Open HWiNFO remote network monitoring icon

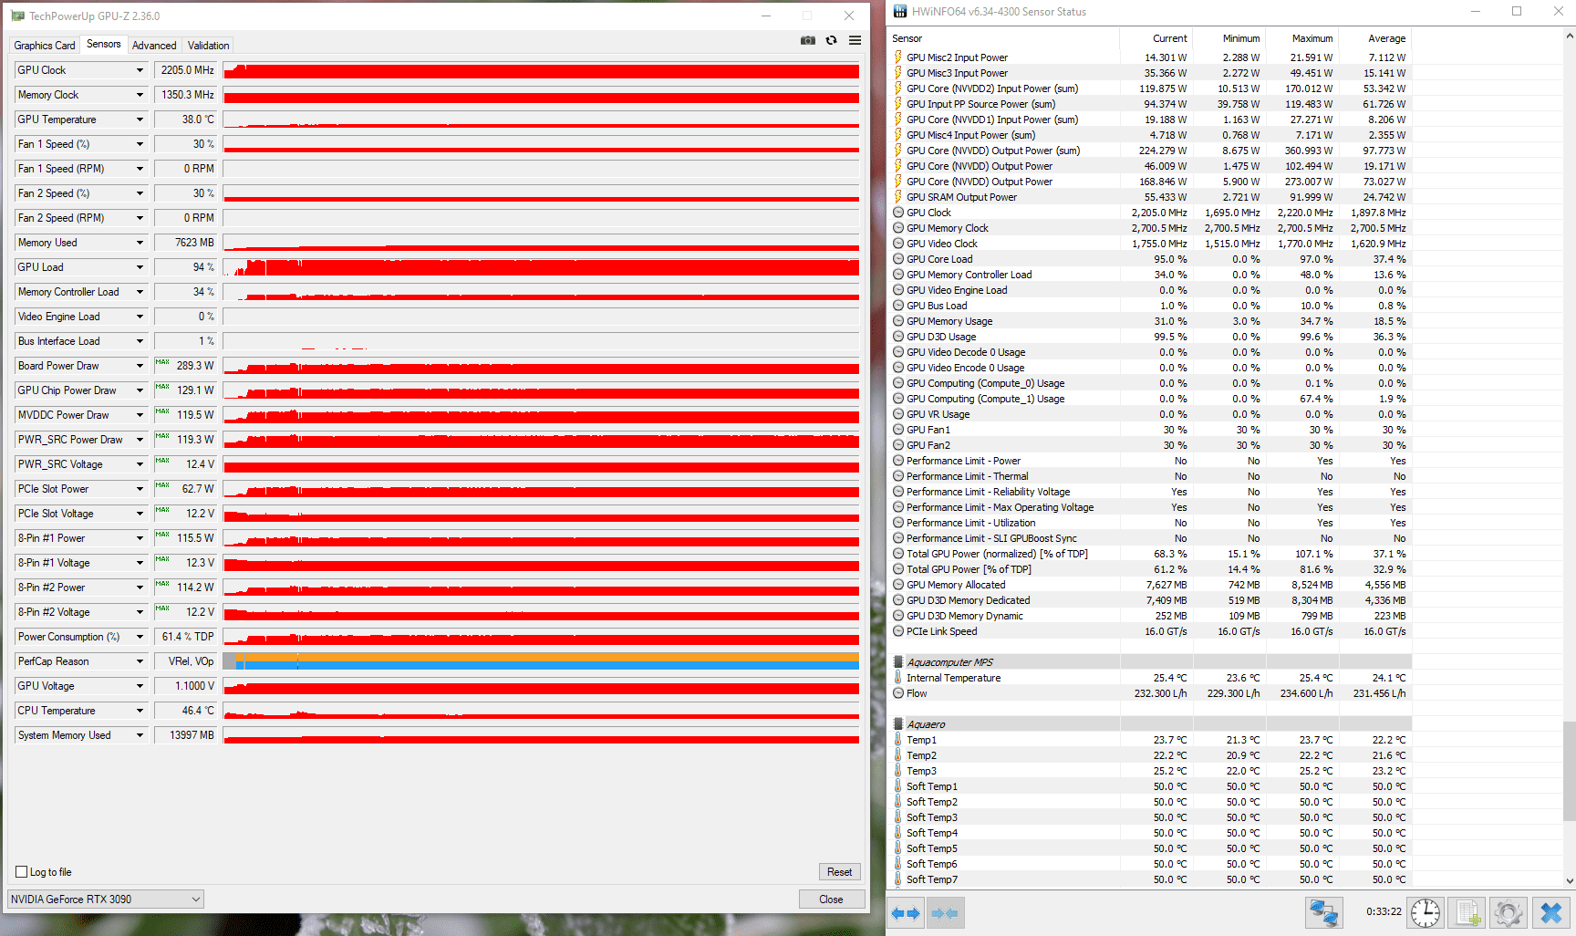click(1323, 912)
